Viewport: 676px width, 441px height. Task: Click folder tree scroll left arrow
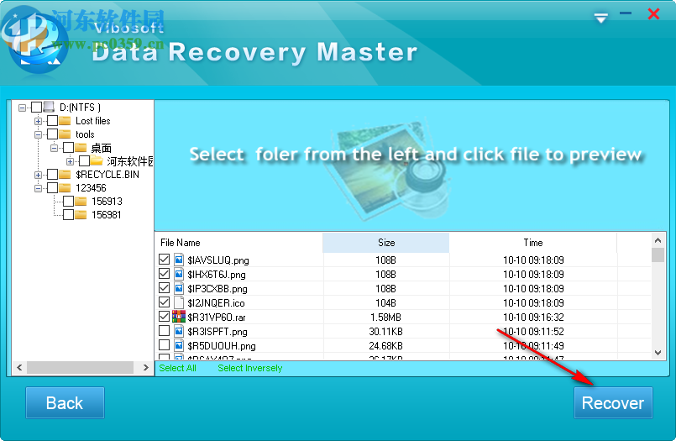[x=19, y=367]
